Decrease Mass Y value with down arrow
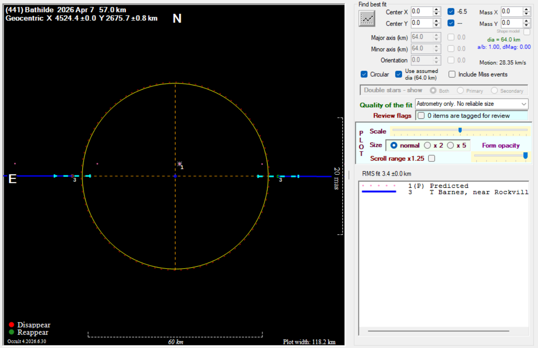Image resolution: width=538 pixels, height=348 pixels. coord(527,25)
